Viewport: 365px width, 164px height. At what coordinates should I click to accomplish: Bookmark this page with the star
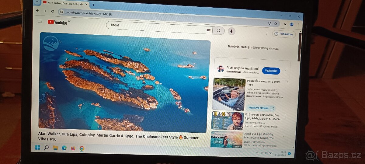tap(276, 23)
